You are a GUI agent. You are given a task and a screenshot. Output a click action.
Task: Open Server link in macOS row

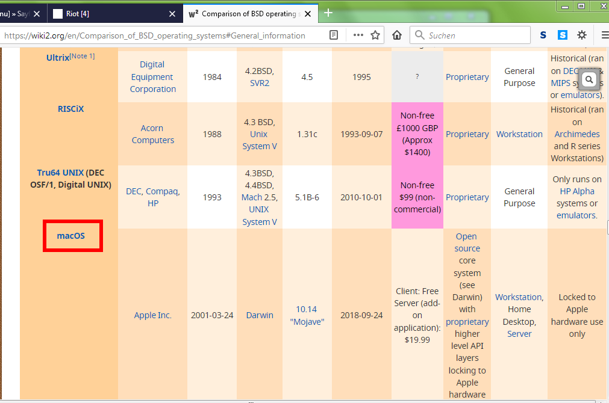coord(519,334)
